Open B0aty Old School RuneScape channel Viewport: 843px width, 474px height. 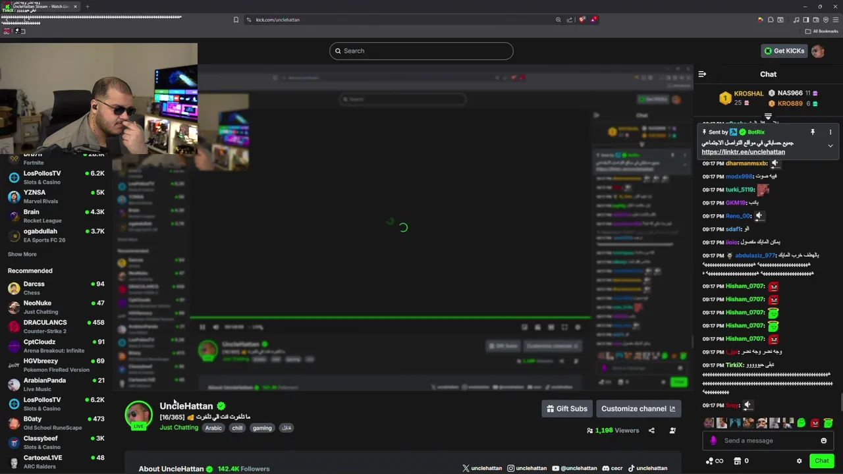point(55,423)
